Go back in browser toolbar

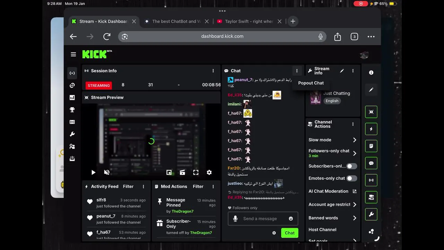(73, 36)
